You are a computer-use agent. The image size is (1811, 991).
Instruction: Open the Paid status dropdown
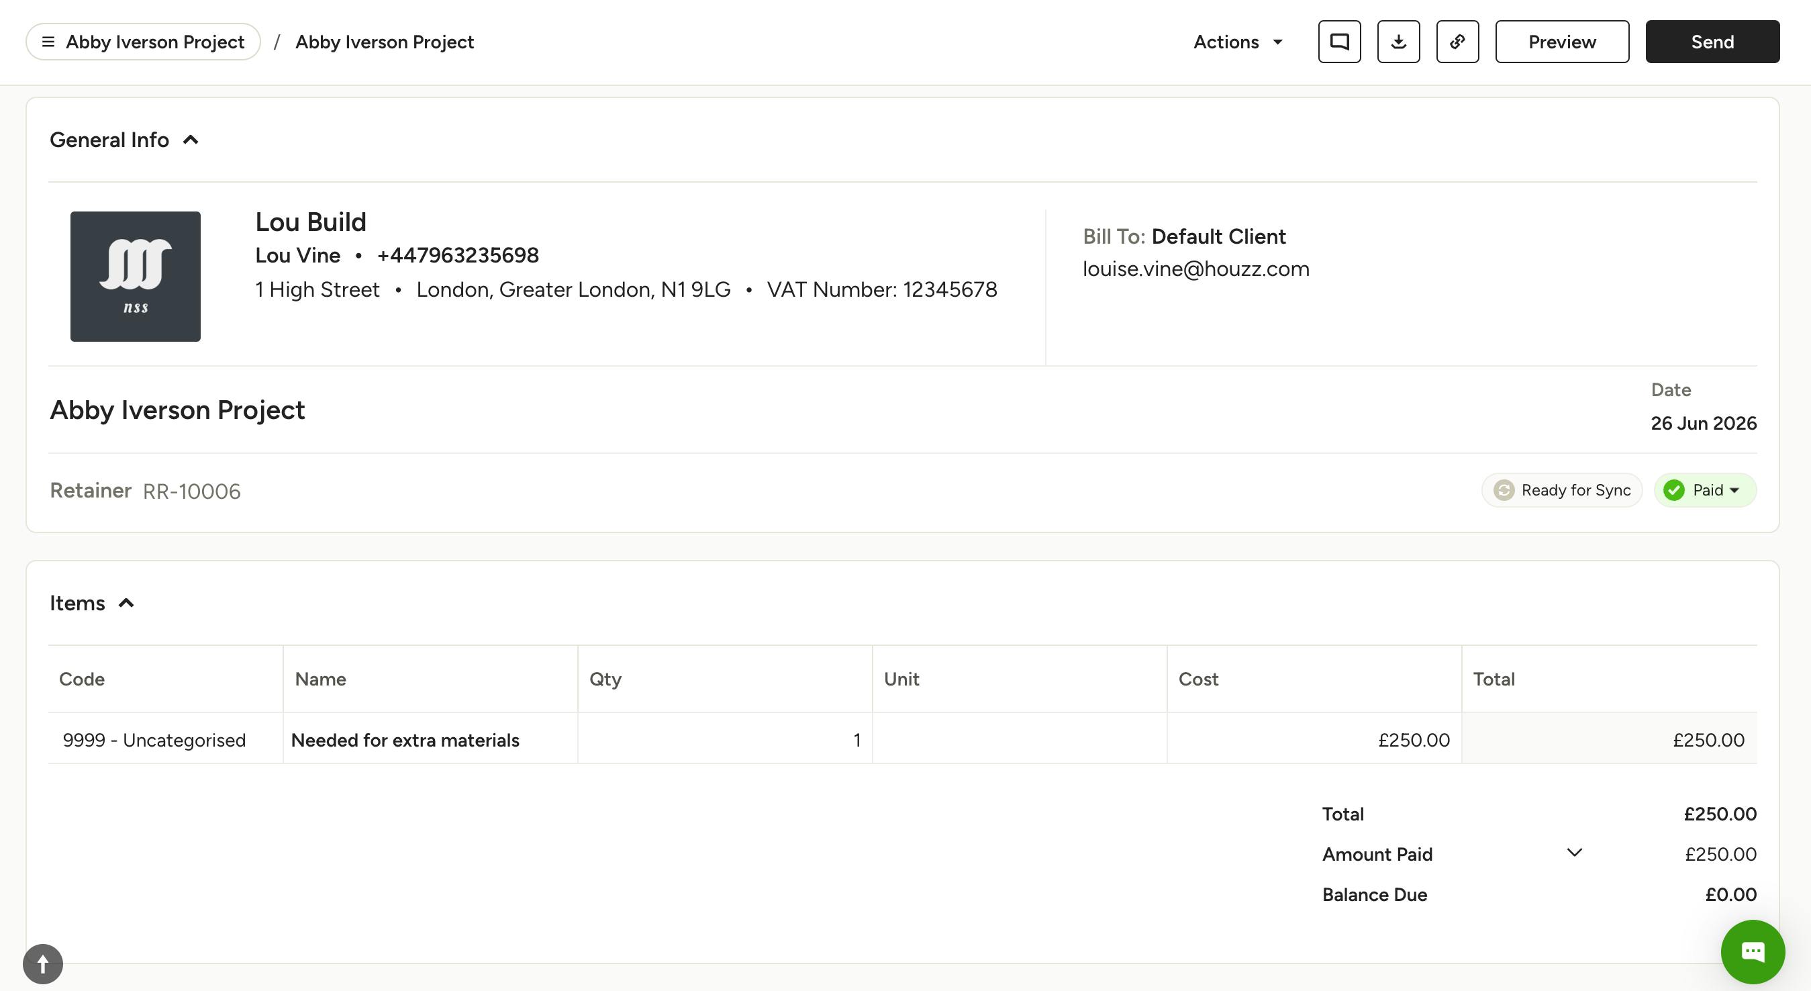click(x=1705, y=490)
